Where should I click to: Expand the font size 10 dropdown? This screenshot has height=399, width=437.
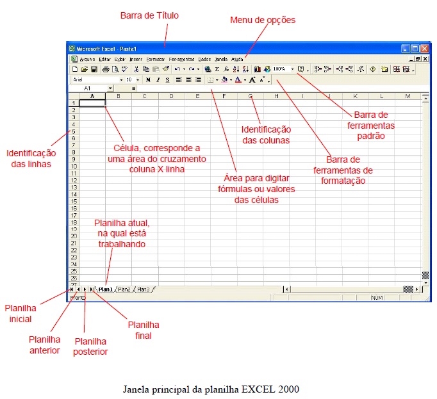138,80
